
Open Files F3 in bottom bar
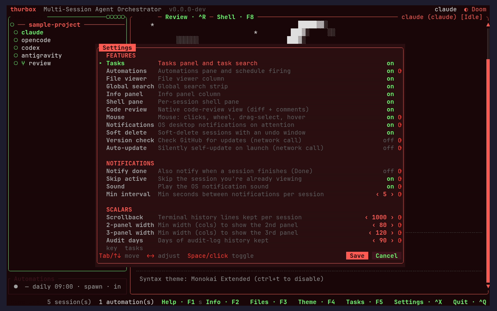268,302
